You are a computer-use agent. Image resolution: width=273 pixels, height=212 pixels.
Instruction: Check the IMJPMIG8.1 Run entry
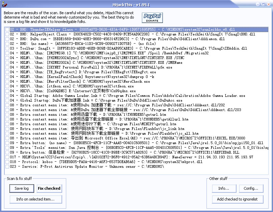pos(7,53)
